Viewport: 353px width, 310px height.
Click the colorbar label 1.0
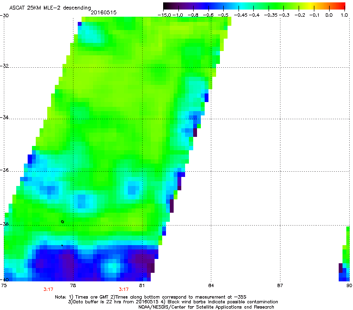(x=344, y=15)
